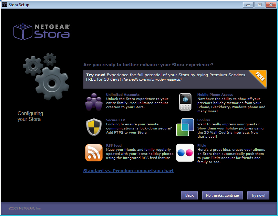Click the Secure FTP heading

click(x=115, y=120)
